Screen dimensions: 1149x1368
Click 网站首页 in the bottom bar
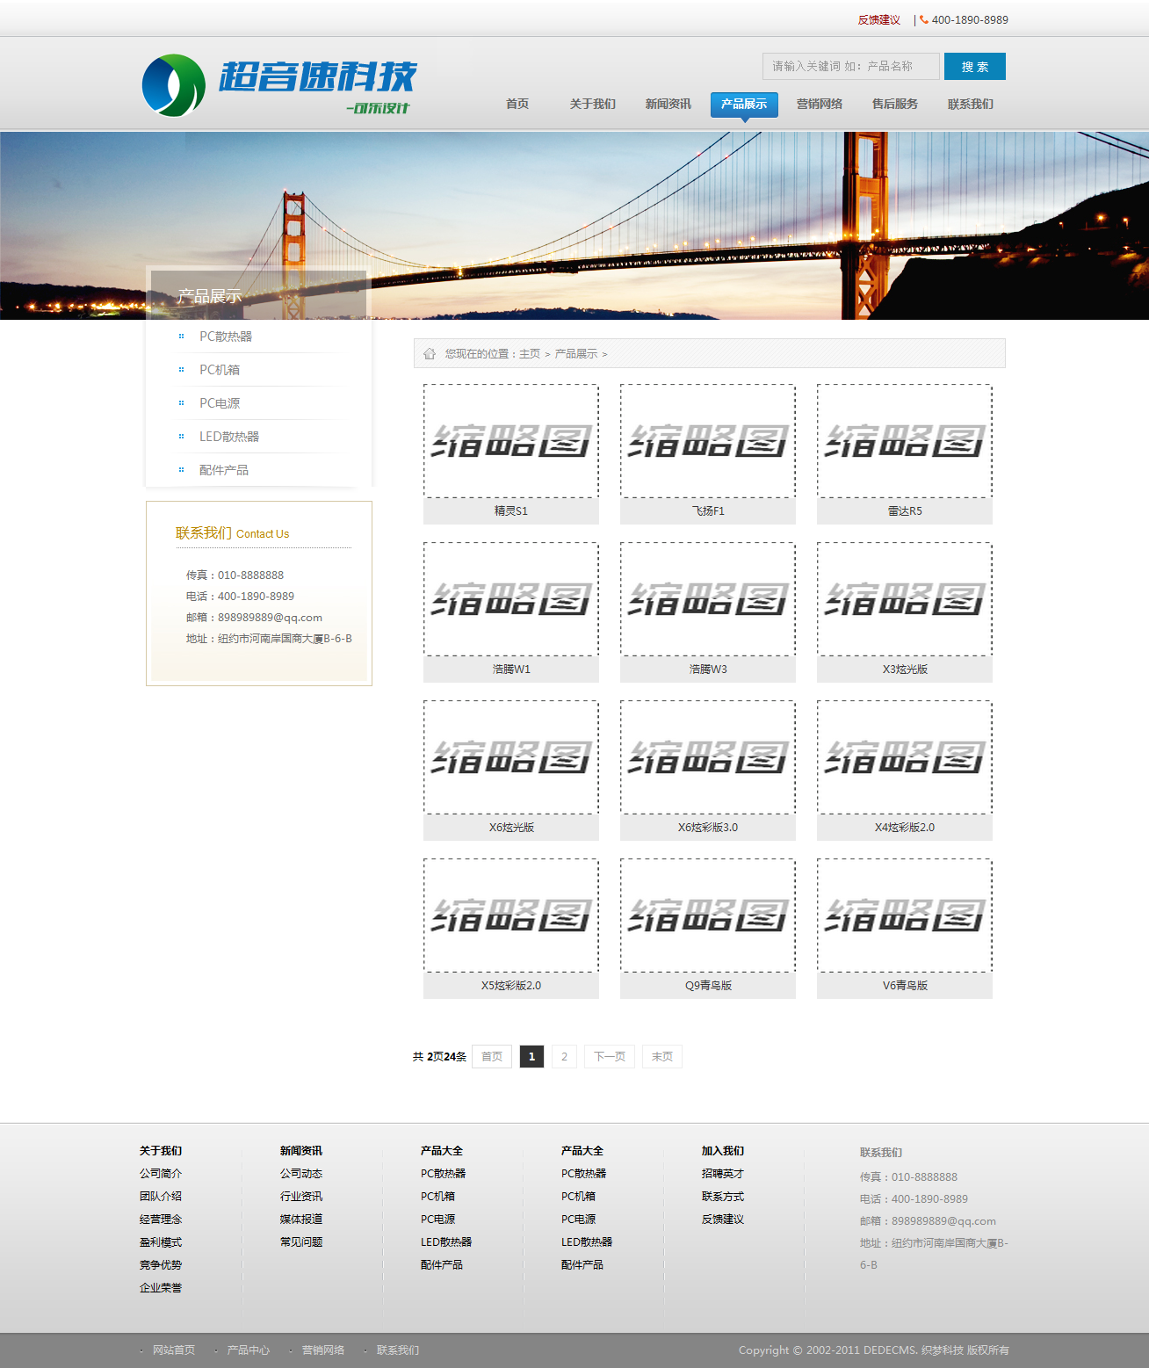point(174,1350)
